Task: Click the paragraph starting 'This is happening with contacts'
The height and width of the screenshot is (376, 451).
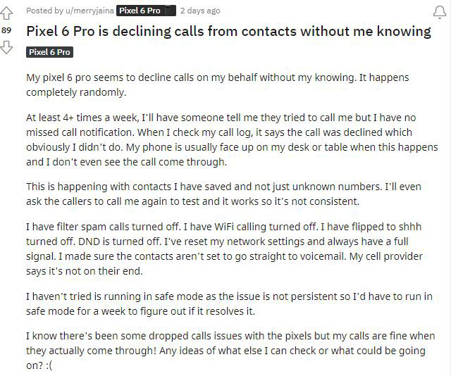Action: (223, 194)
